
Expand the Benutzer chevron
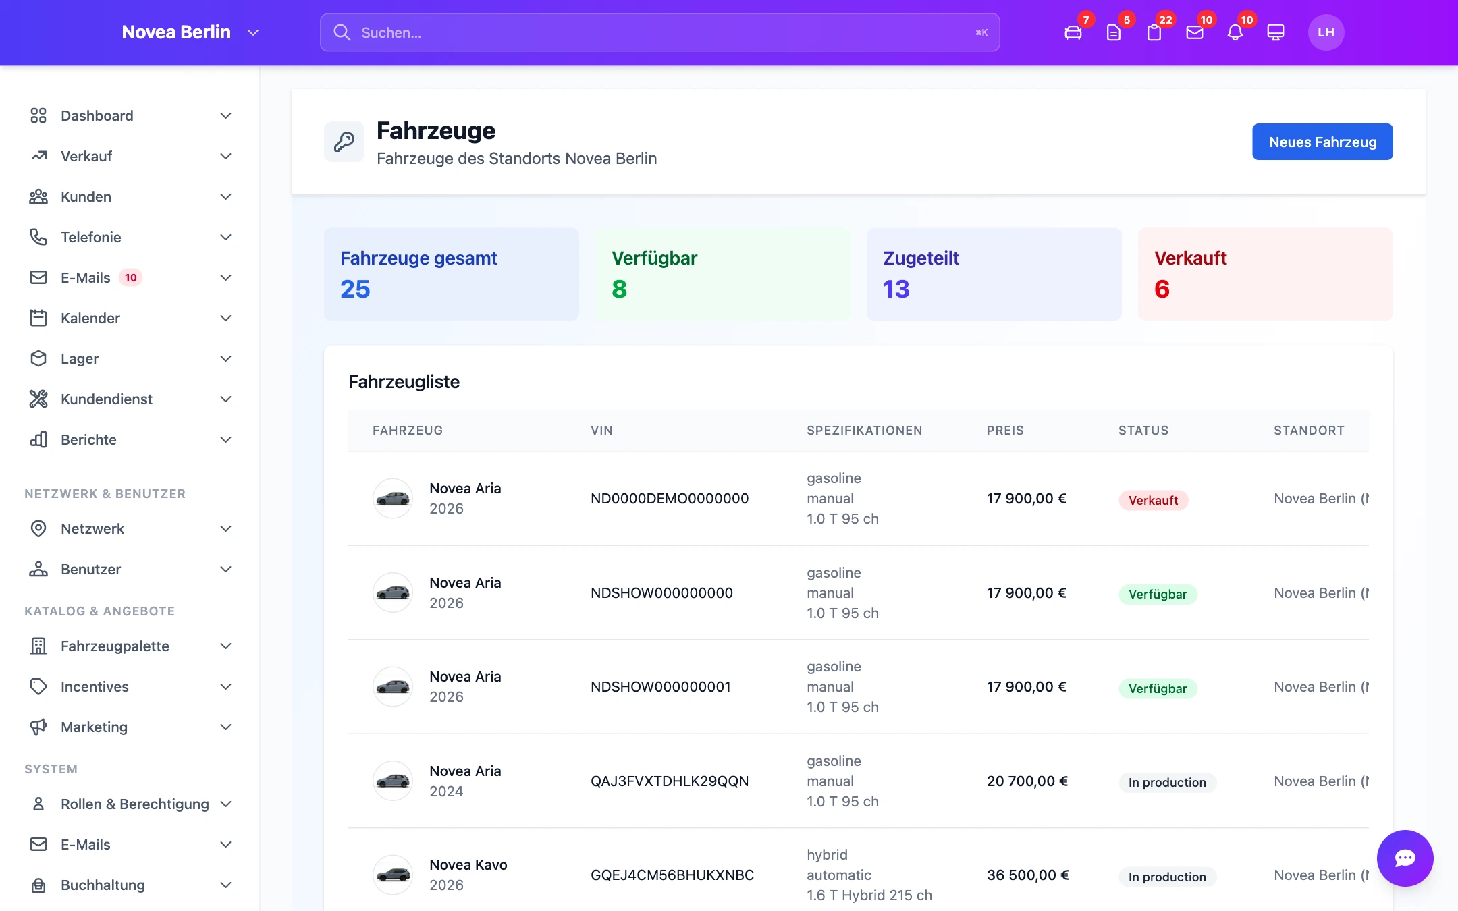tap(226, 569)
